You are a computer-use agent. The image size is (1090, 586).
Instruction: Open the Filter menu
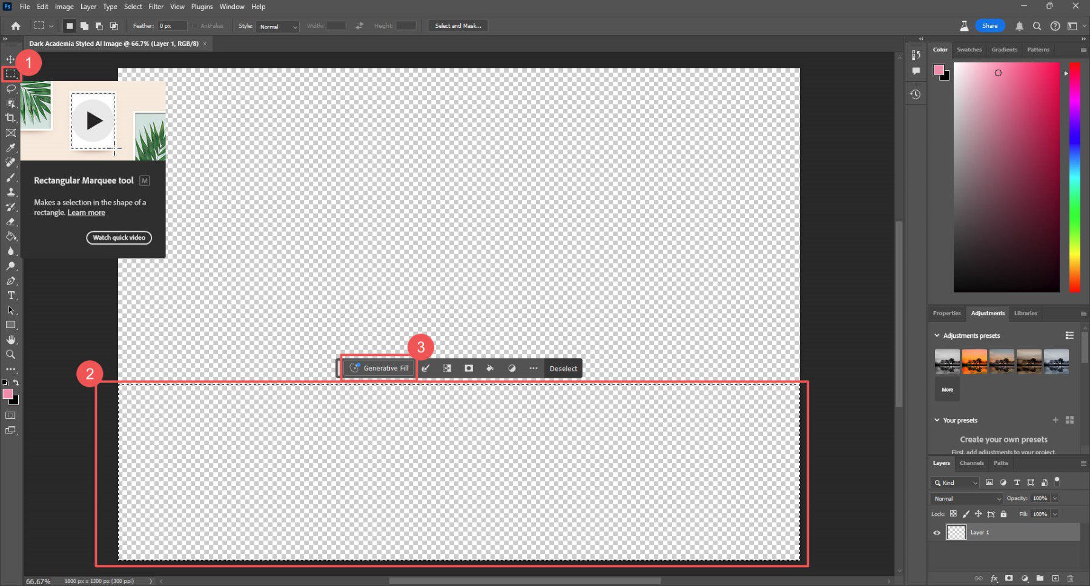tap(156, 7)
